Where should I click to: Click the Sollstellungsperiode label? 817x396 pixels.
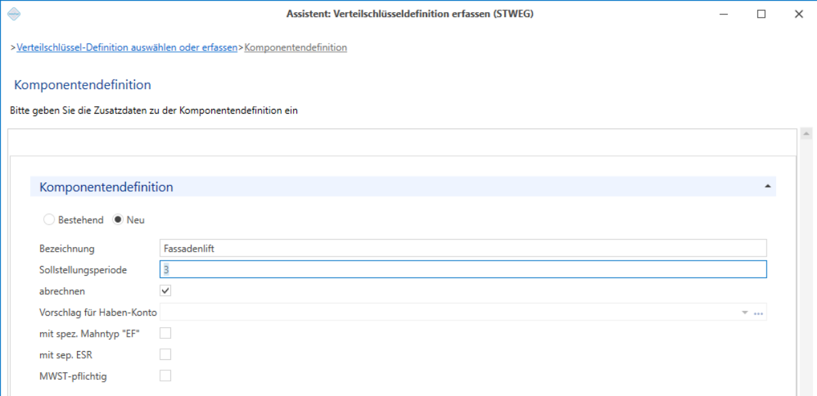click(x=83, y=269)
